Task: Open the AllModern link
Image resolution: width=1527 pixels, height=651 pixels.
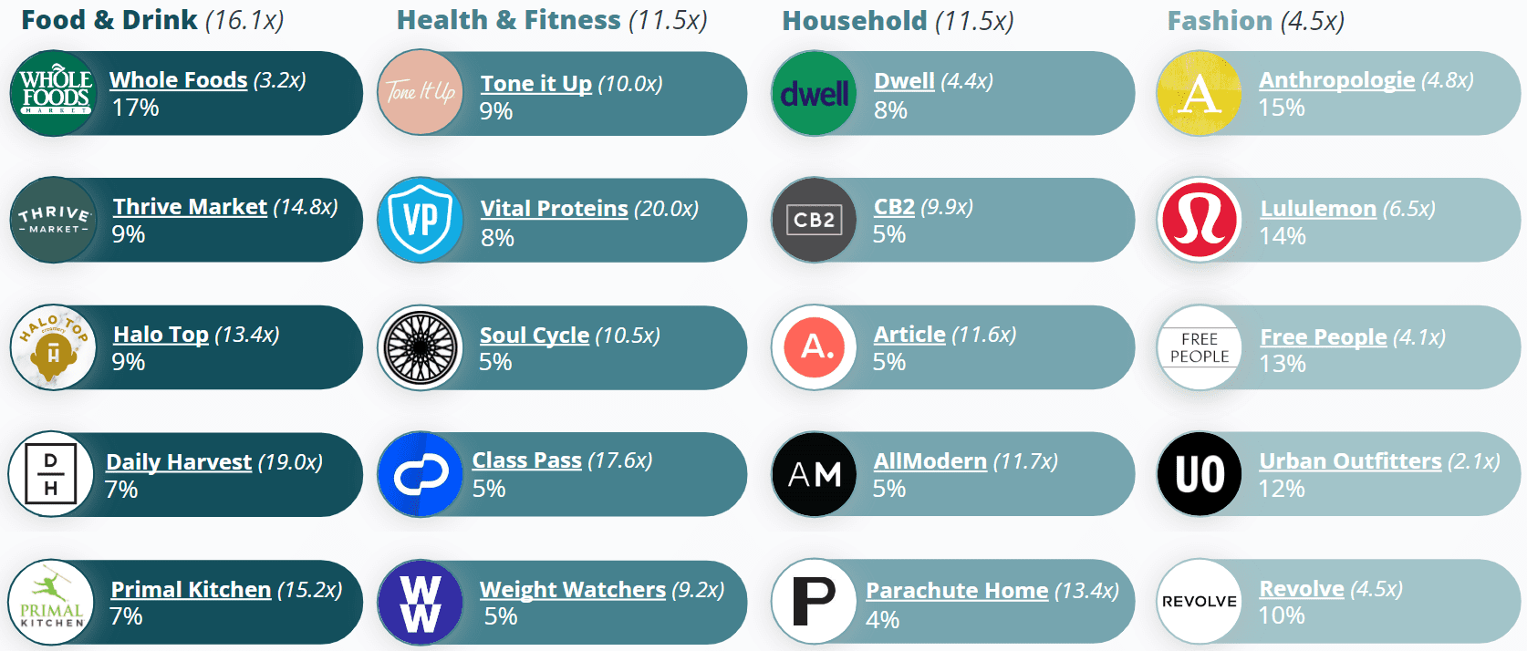Action: tap(930, 461)
